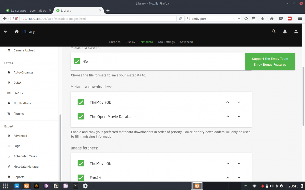Viewport: 305px width, 190px height.
Task: Select the Metadata tab
Action: coord(147,42)
